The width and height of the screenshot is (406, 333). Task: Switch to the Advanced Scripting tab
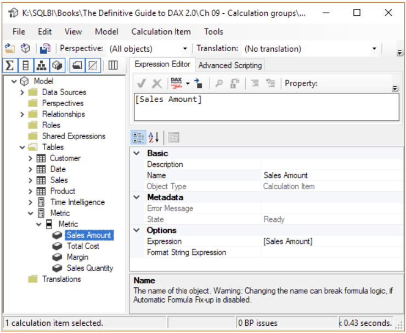coord(230,65)
